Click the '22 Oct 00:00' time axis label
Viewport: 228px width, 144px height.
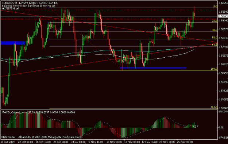(26, 142)
